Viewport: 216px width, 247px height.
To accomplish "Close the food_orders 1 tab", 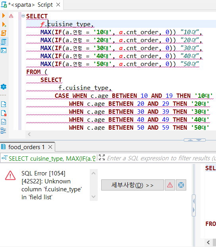I will (x=50, y=147).
